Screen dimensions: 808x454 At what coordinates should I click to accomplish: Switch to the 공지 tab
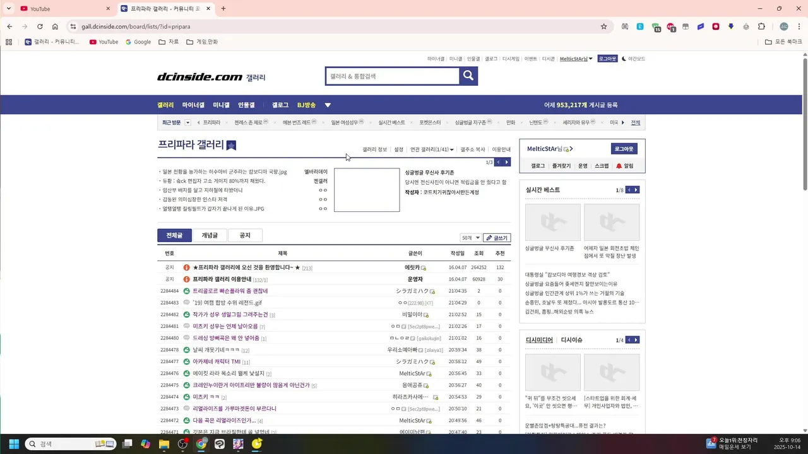pos(245,235)
